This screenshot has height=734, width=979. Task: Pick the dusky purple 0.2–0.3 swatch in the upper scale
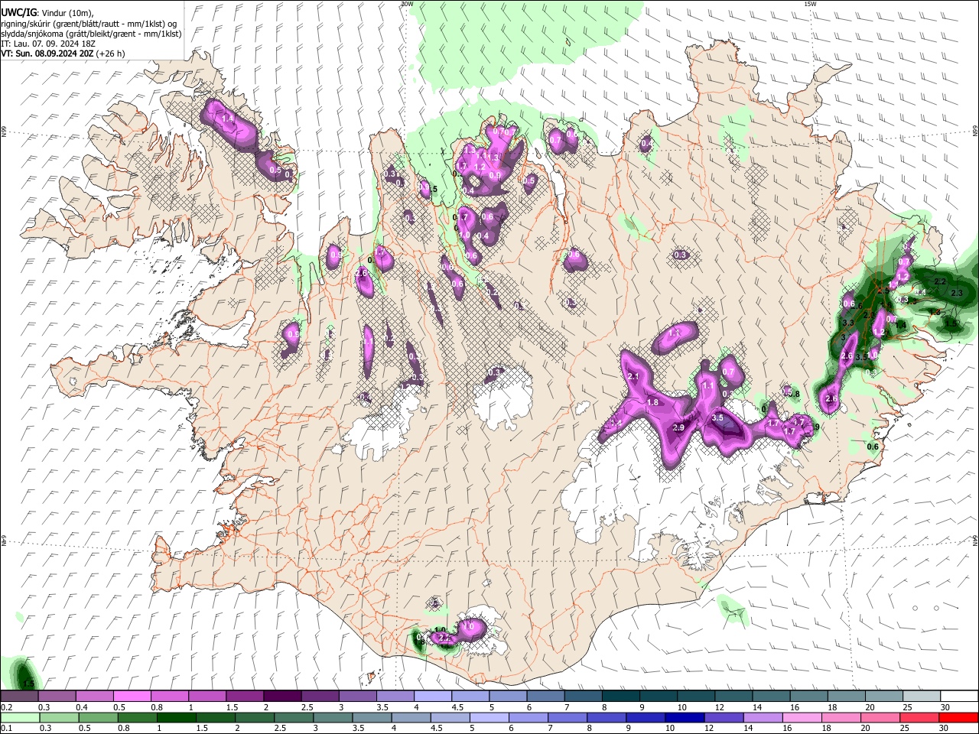tap(19, 697)
